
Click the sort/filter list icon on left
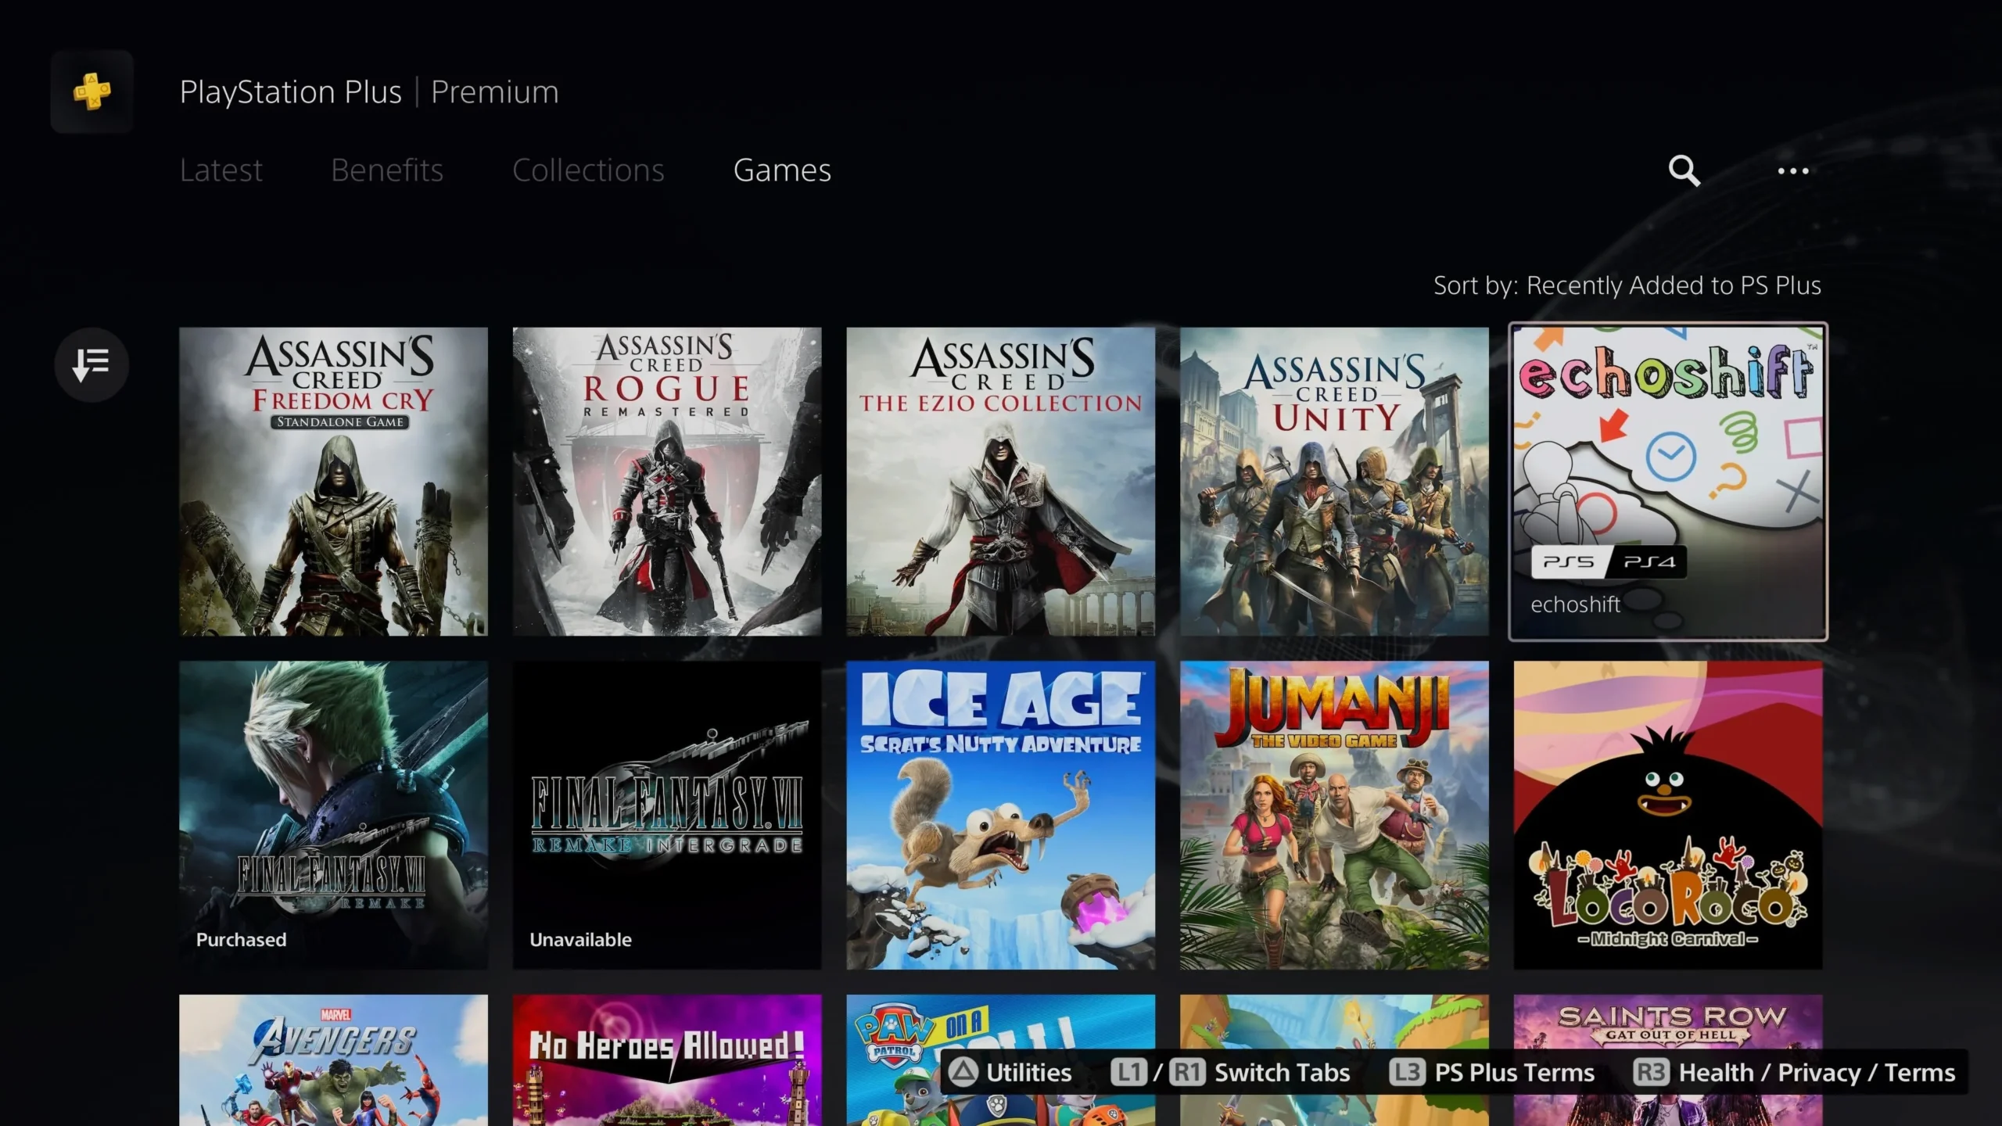pos(92,363)
